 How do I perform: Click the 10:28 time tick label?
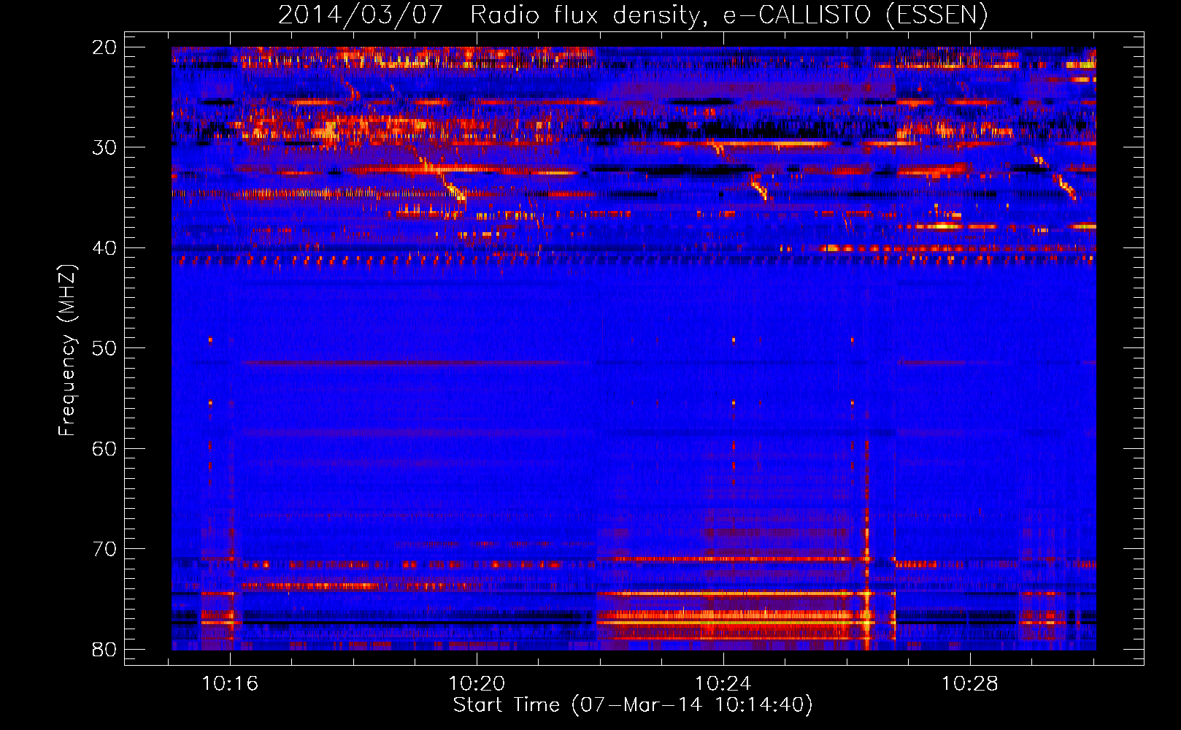coord(969,684)
